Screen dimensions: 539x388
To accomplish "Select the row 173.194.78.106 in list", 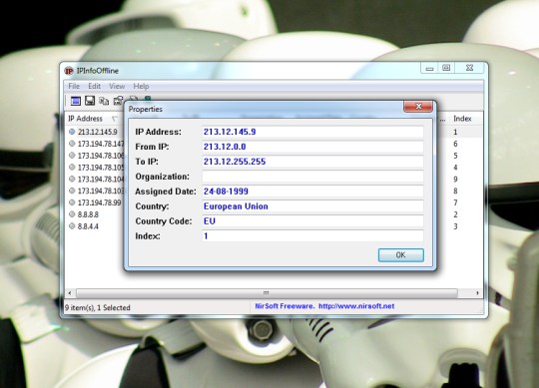I will coord(101,156).
